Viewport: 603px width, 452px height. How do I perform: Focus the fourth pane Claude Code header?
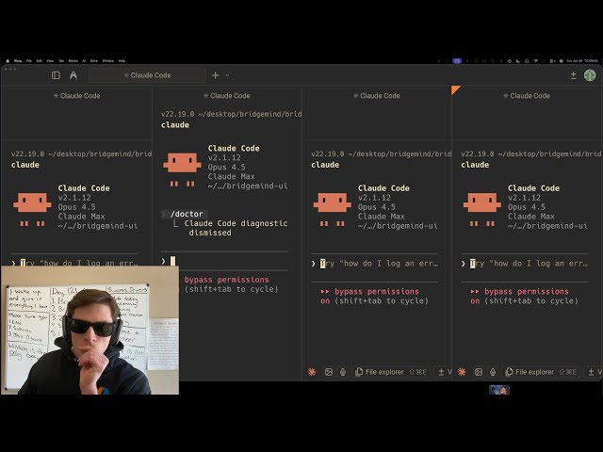click(527, 96)
